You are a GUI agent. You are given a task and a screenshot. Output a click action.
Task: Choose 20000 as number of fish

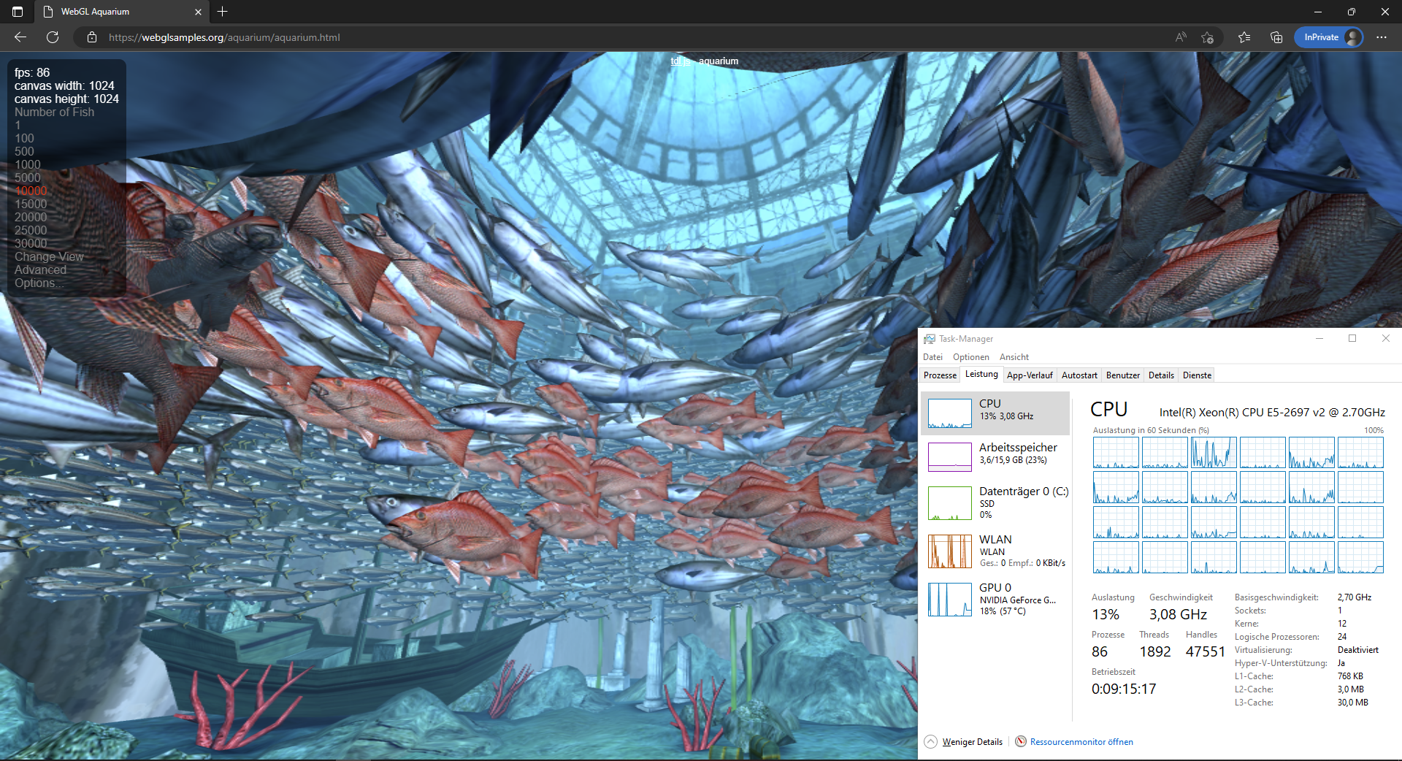click(x=31, y=217)
